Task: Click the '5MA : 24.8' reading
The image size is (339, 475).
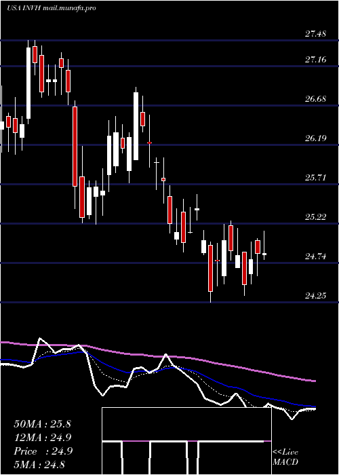Action: coord(39,464)
